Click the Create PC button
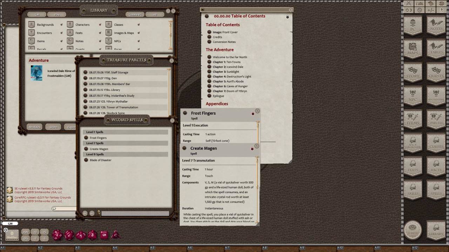This screenshot has width=449, height=252. tap(135, 14)
